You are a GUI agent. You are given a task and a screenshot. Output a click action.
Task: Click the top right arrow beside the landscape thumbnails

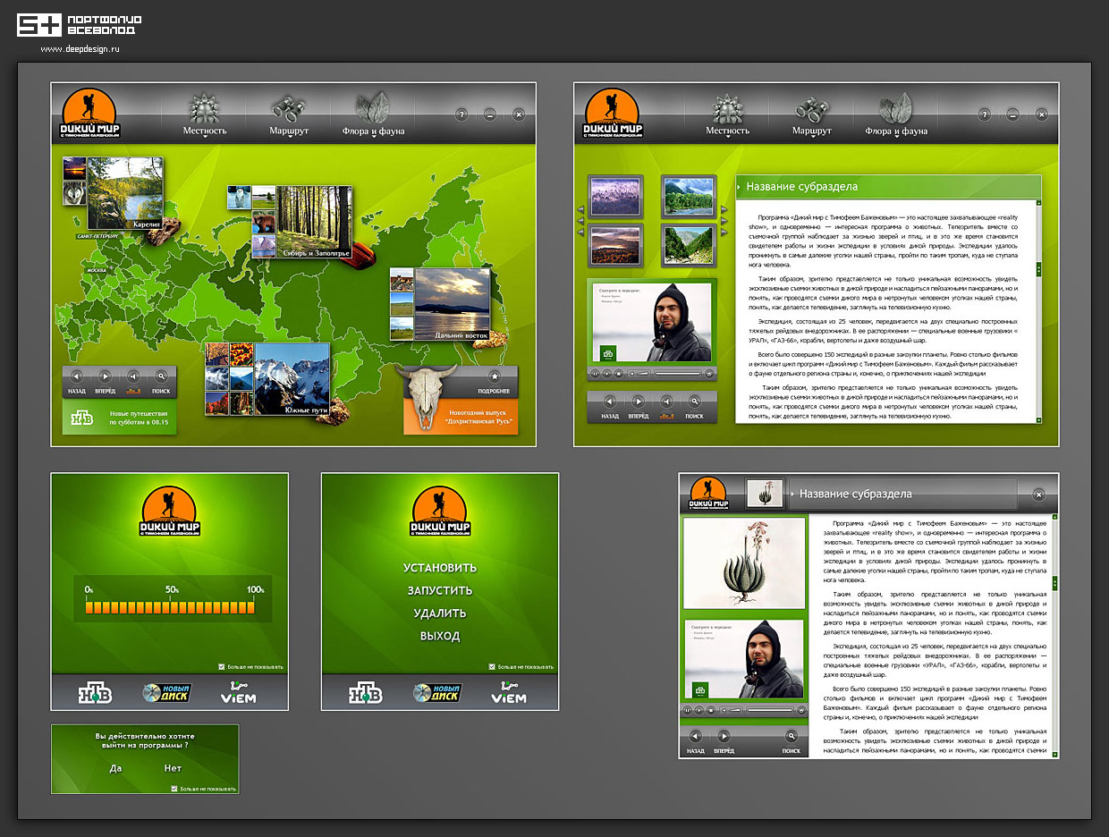coord(723,210)
